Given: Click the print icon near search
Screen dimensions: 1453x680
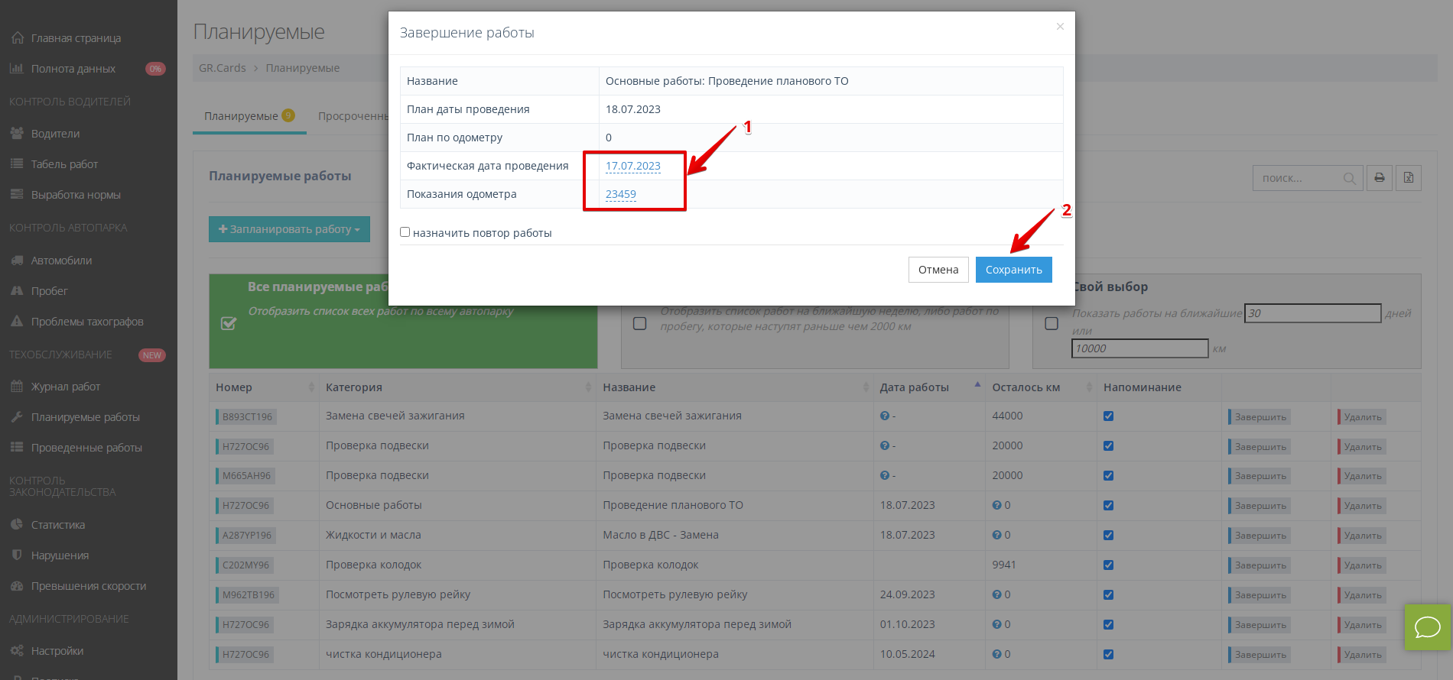Looking at the screenshot, I should [1379, 178].
